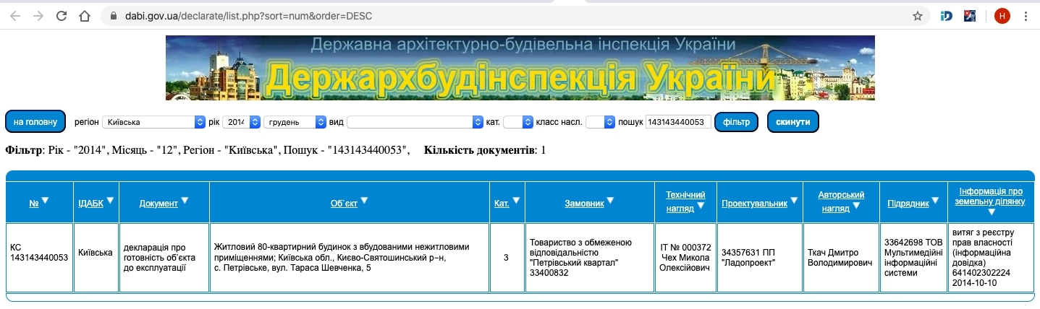
Task: Sort by Об'єкт column arrow
Action: click(364, 201)
